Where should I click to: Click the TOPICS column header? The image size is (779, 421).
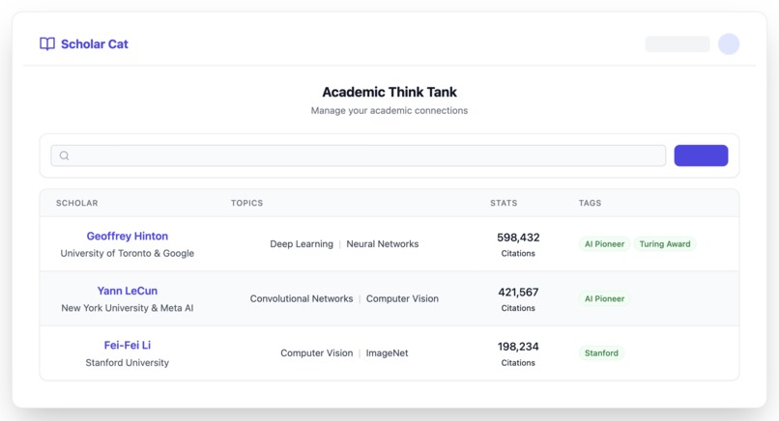point(246,203)
